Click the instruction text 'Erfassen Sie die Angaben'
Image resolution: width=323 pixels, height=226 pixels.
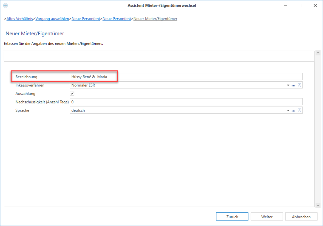53,43
